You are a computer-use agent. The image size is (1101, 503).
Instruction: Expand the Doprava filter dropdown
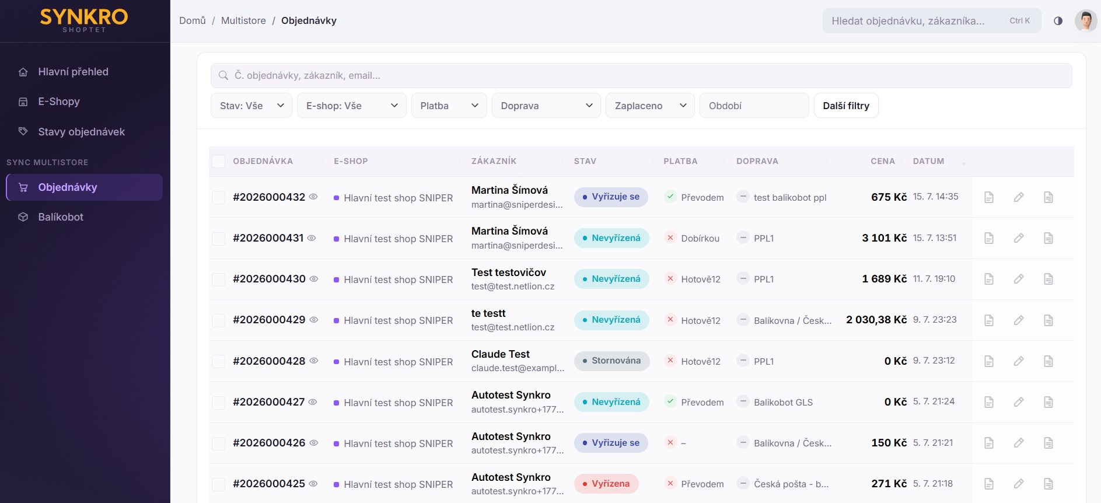point(546,106)
